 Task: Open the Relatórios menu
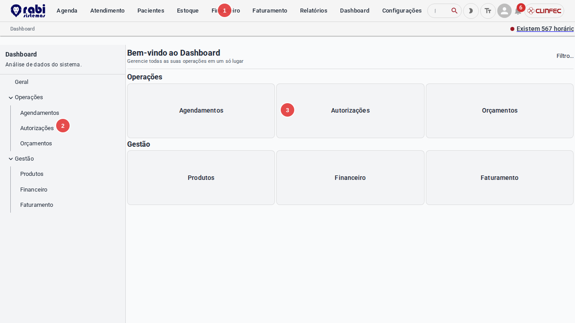tap(314, 11)
